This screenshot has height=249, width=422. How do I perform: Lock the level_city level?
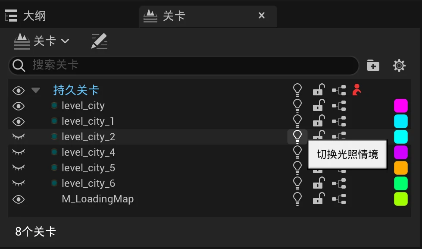[x=319, y=105]
